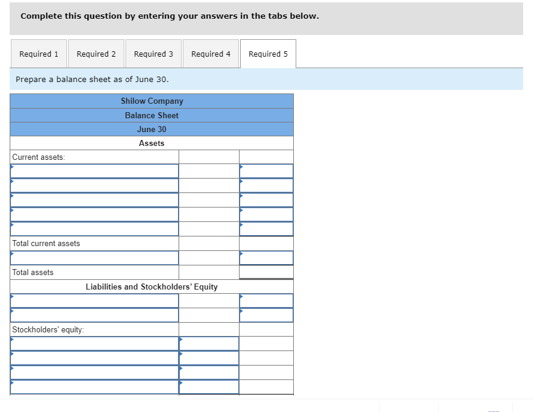The image size is (534, 412).
Task: Click the amount field next to the first current asset
Action: (x=267, y=170)
